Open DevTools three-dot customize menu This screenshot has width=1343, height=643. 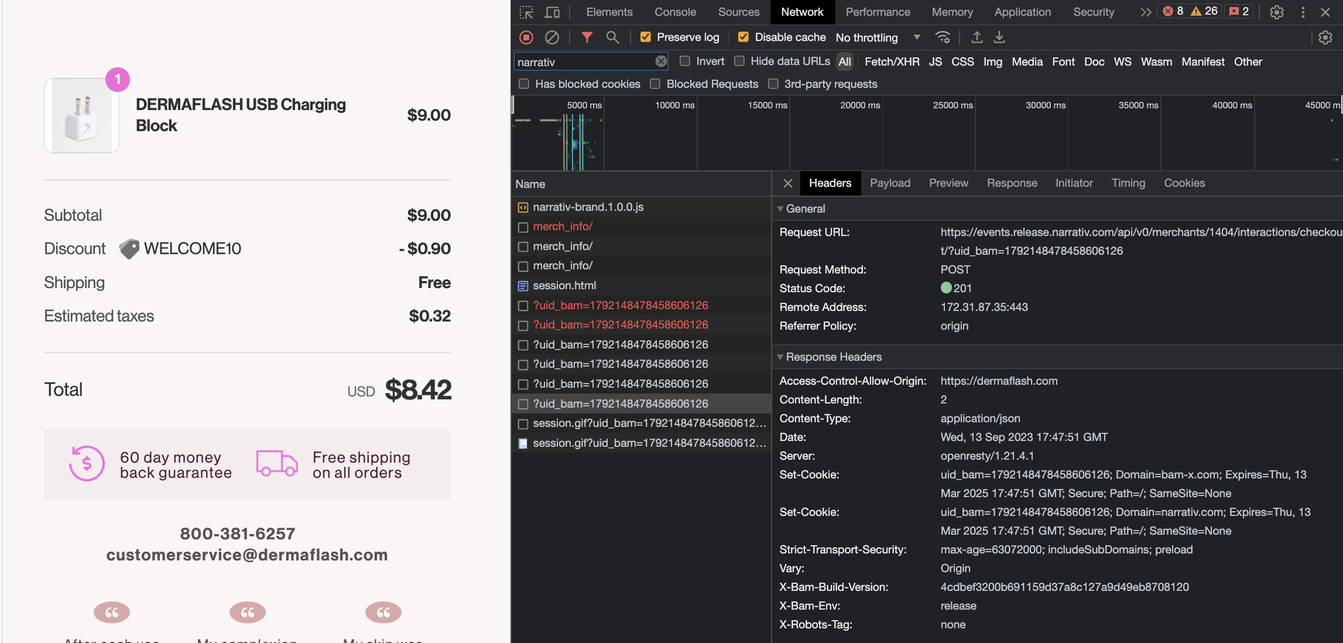(x=1303, y=12)
